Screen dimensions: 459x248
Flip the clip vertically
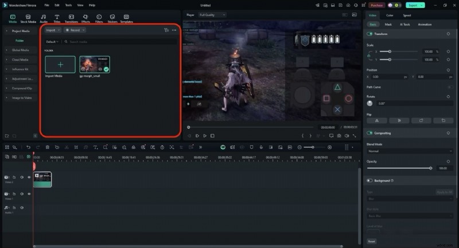[x=399, y=121]
